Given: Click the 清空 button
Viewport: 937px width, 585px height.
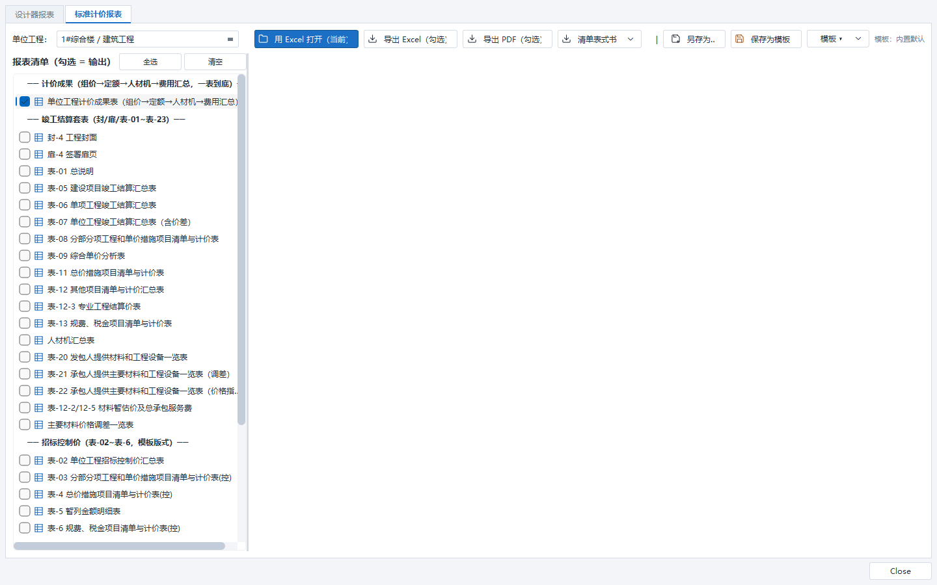Looking at the screenshot, I should point(215,62).
